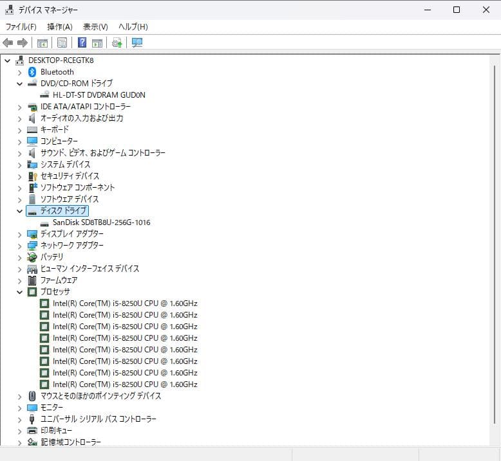
Task: Click the DVD/CD-ROM ドライブ drive icon
Action: tap(32, 84)
